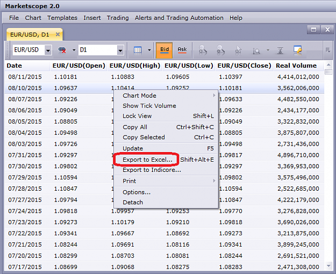Click the EUR/USD(Close) column header
The height and width of the screenshot is (274, 336).
click(x=244, y=66)
